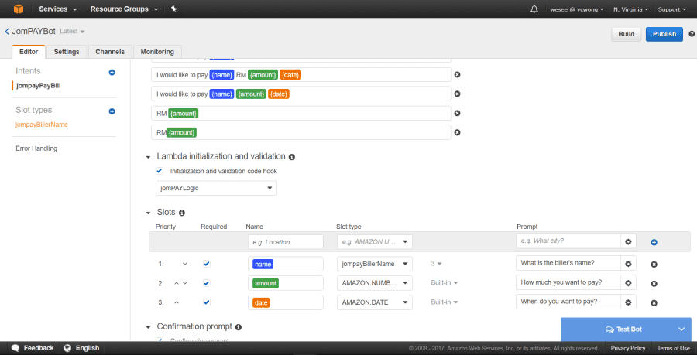Open the Services dropdown menu
697x355 pixels.
[58, 9]
